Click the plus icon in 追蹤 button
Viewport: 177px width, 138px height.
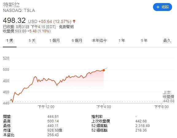(158, 7)
